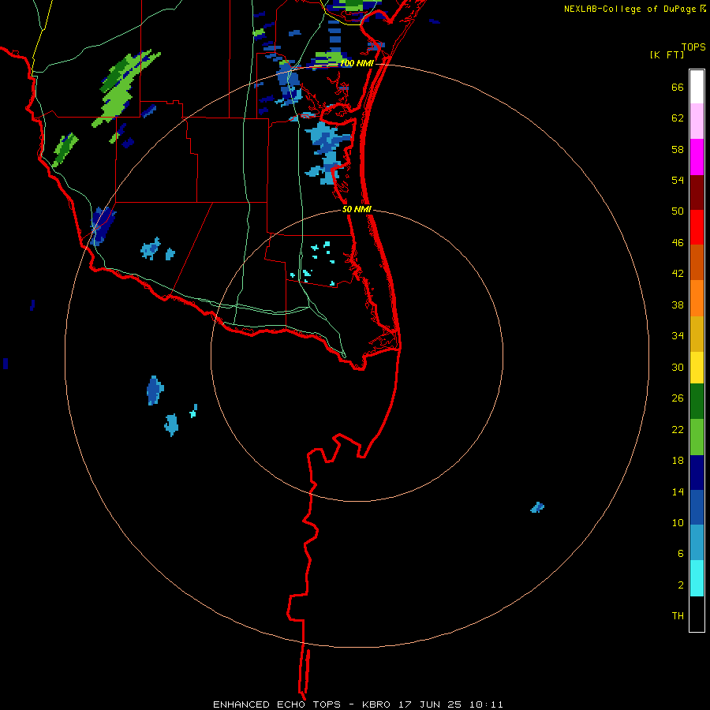Viewport: 710px width, 710px height.
Task: Click the [K FT] units label
Action: [667, 54]
